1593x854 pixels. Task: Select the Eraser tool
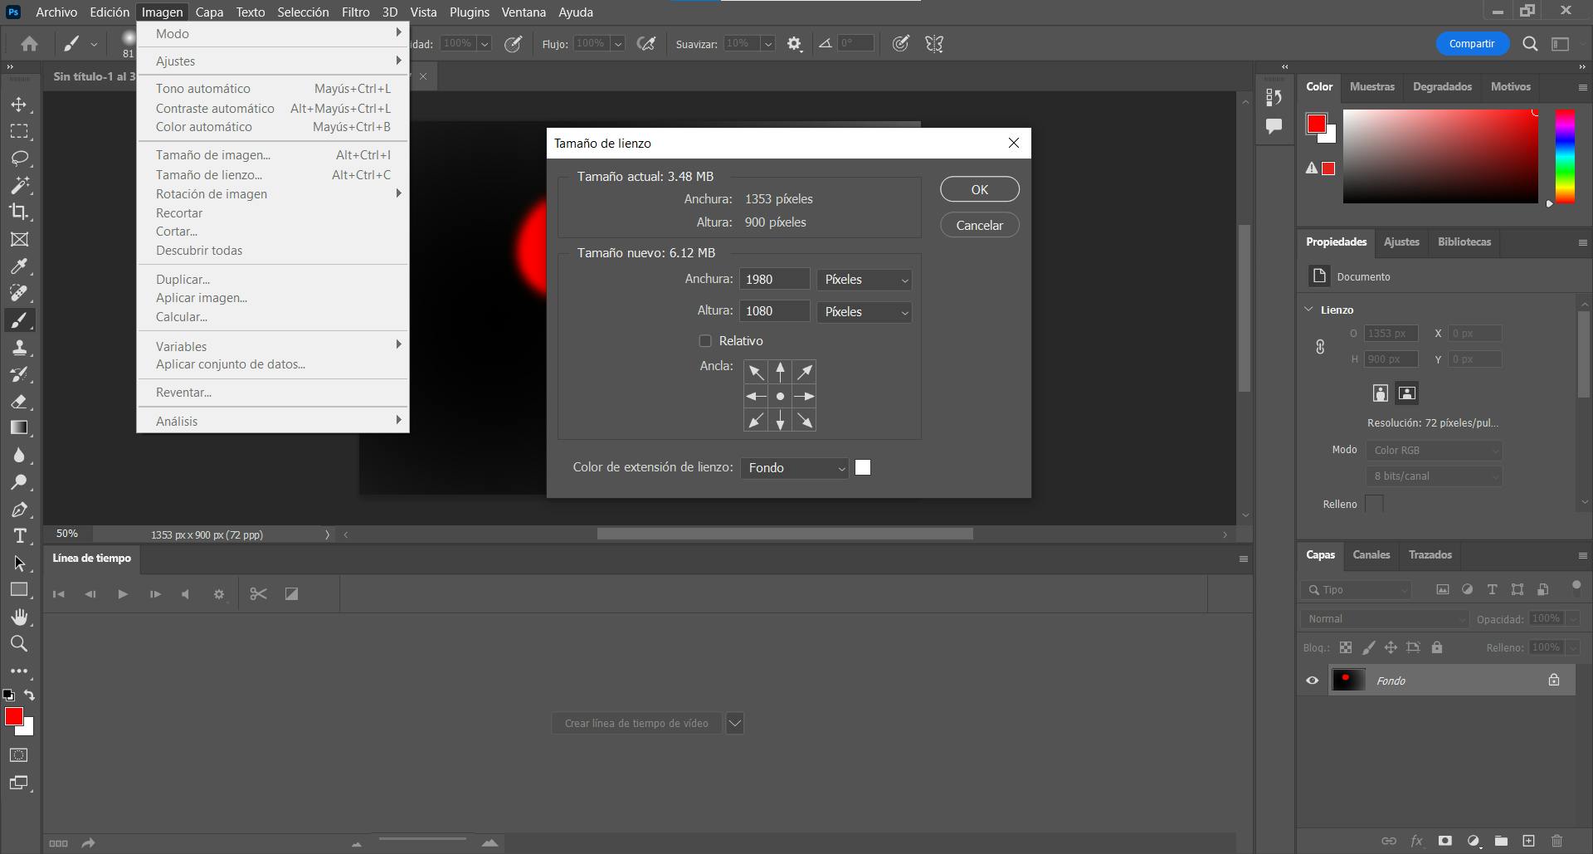point(19,402)
